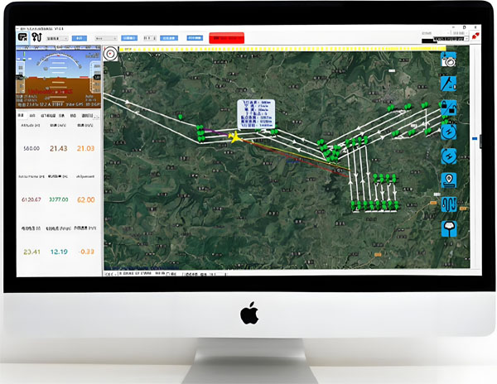
Task: Select the first tab above telemetry panel
Action: (22, 116)
